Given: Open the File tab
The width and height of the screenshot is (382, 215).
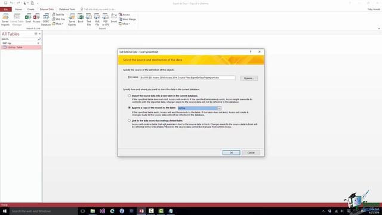Looking at the screenshot, I should [6, 10].
